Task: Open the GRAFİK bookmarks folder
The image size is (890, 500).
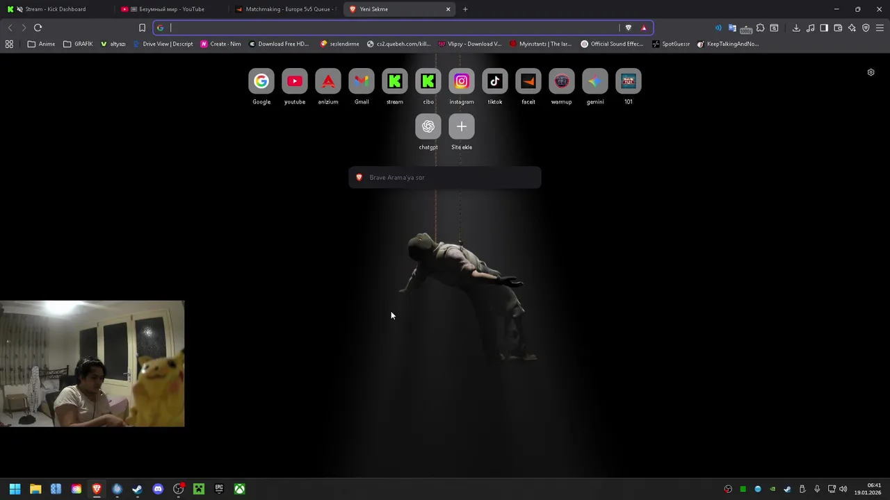Action: coord(78,44)
